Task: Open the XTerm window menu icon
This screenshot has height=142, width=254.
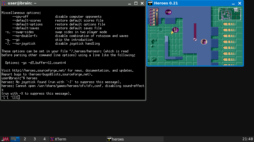Action: coord(4,3)
